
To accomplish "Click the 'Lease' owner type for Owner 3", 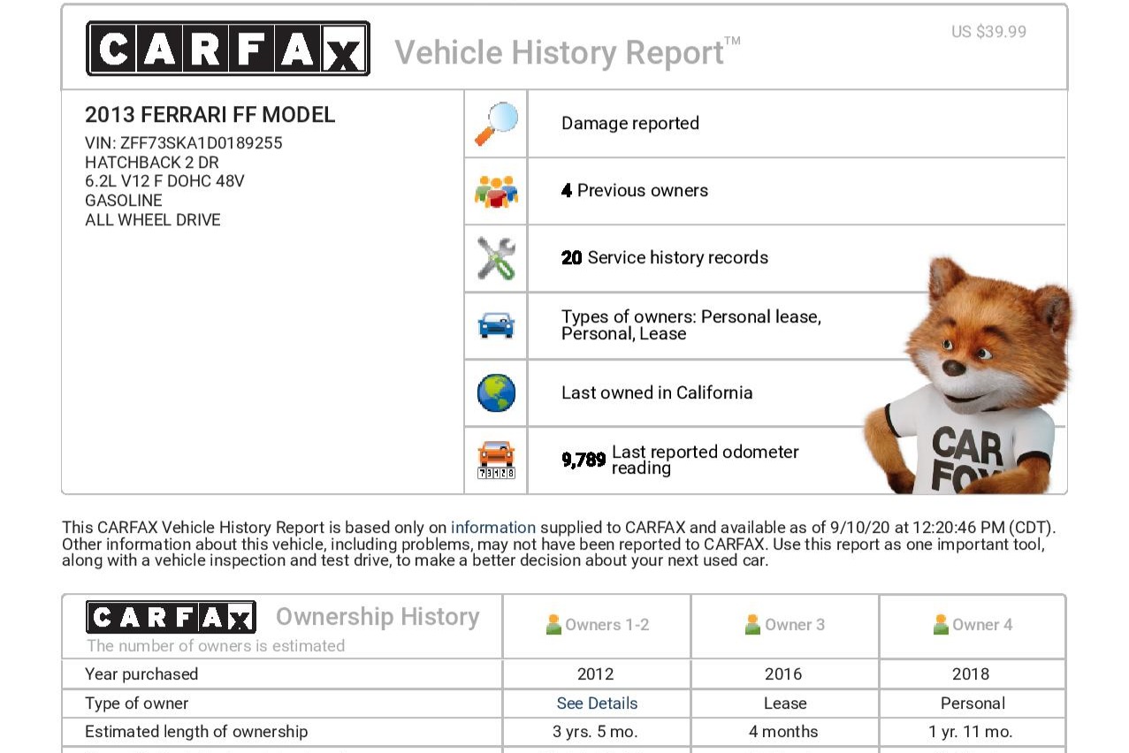I will (785, 704).
